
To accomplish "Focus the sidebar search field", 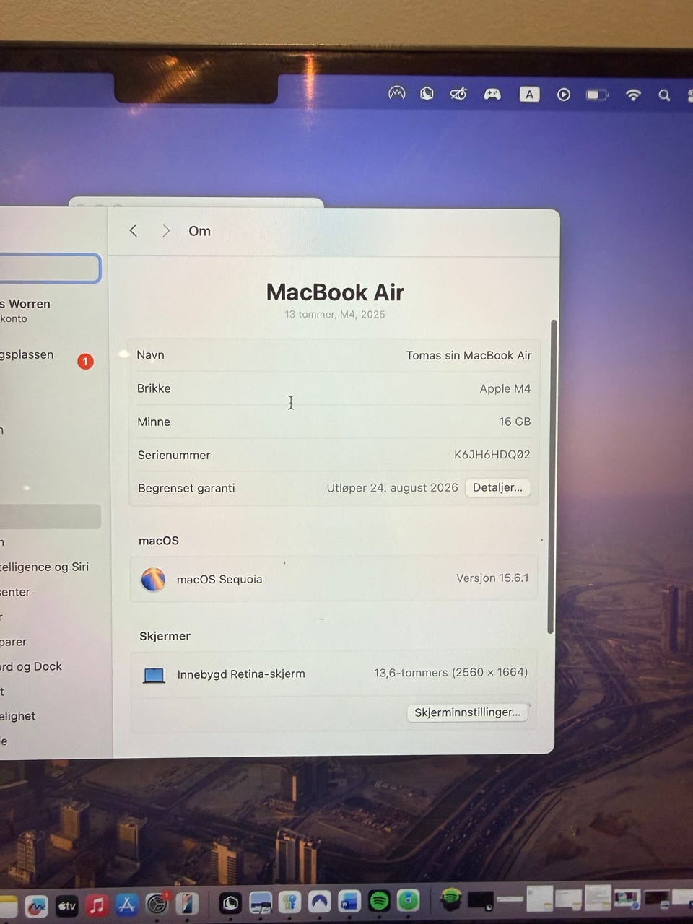I will coord(49,268).
